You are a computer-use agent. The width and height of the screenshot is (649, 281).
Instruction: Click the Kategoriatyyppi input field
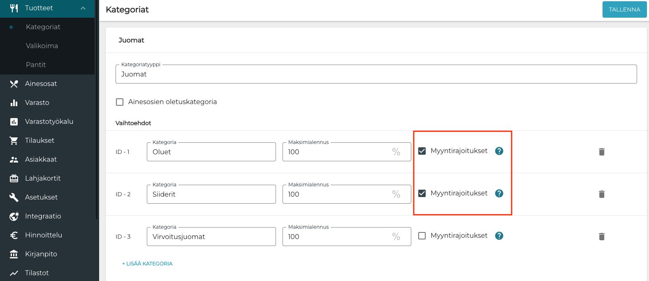click(376, 74)
